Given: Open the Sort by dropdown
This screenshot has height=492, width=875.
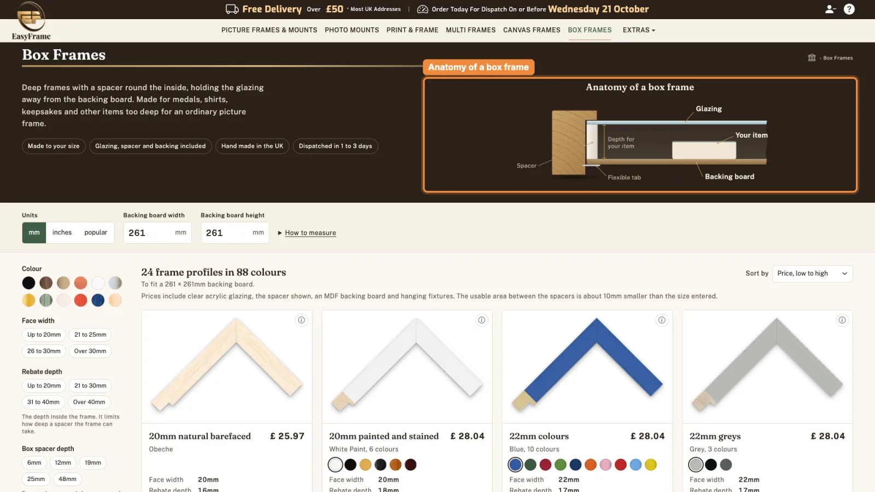Looking at the screenshot, I should click(812, 273).
